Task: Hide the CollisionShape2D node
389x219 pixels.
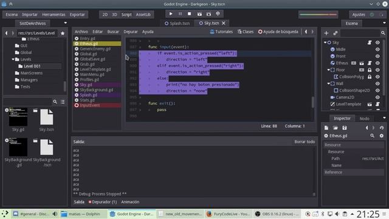Action: click(x=377, y=91)
